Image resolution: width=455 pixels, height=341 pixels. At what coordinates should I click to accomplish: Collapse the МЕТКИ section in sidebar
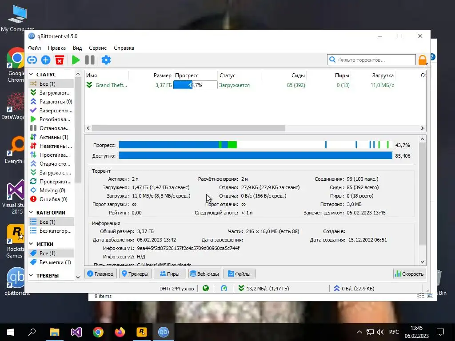(x=31, y=244)
